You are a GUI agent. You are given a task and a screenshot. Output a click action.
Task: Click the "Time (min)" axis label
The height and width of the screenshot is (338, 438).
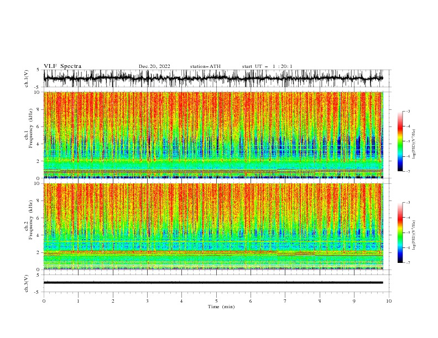tap(221, 307)
